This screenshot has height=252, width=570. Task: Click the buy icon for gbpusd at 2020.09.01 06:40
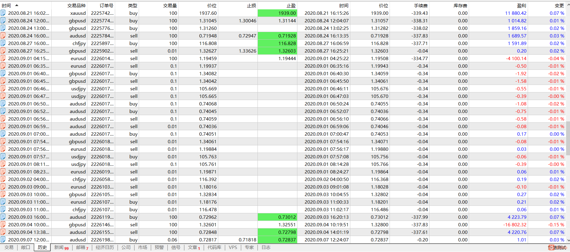pyautogui.click(x=3, y=73)
